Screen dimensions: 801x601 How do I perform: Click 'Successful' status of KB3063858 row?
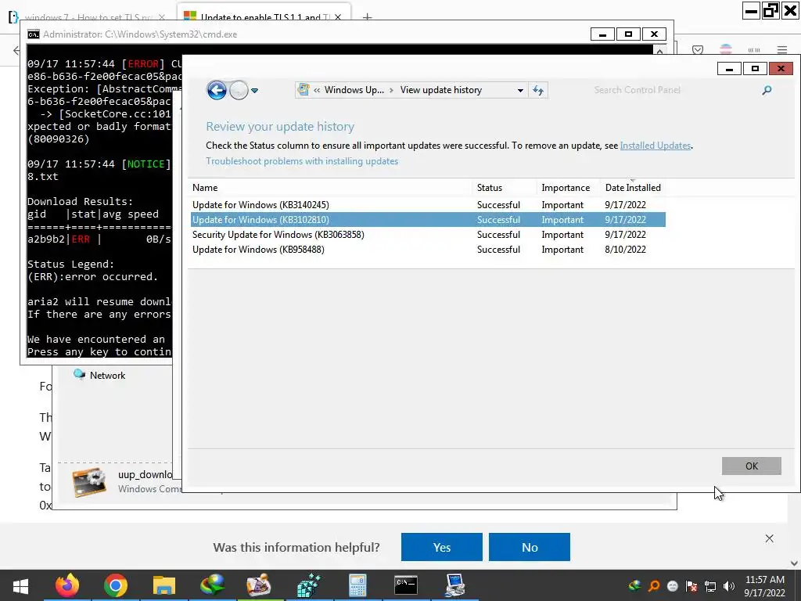coord(498,235)
